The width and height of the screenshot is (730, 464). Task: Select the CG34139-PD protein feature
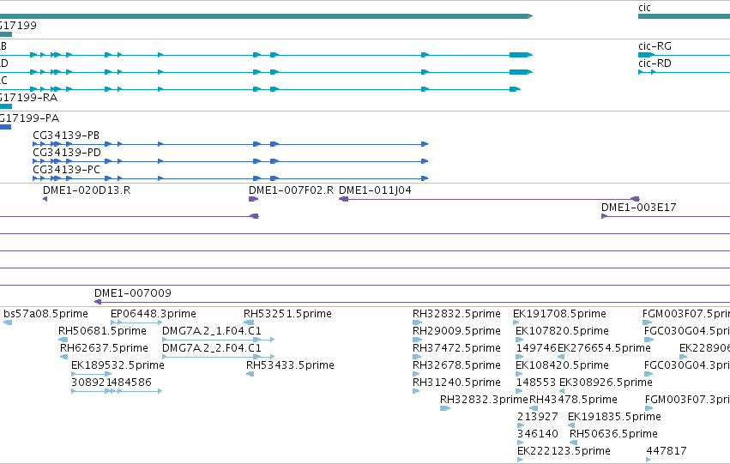click(x=230, y=161)
